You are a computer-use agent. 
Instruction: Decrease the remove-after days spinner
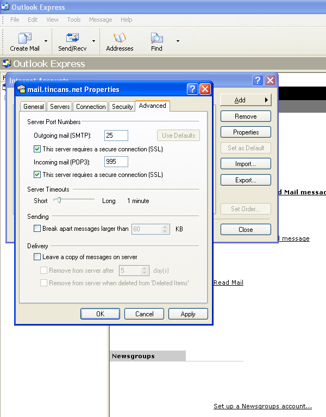tap(144, 273)
